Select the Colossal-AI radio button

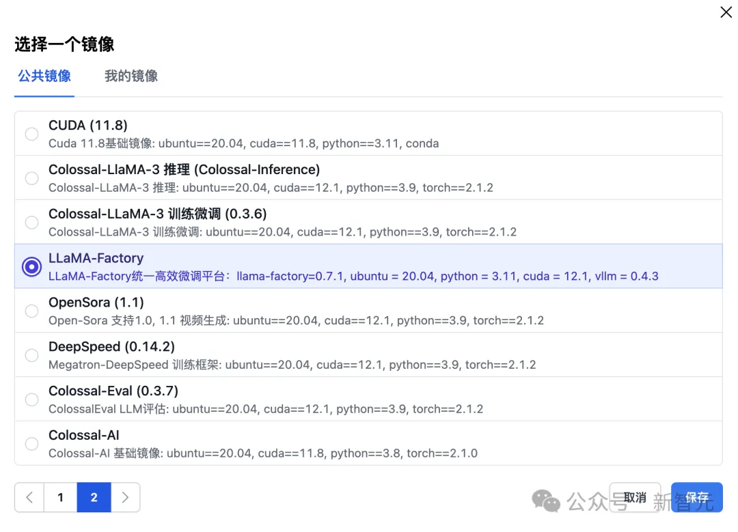coord(31,444)
